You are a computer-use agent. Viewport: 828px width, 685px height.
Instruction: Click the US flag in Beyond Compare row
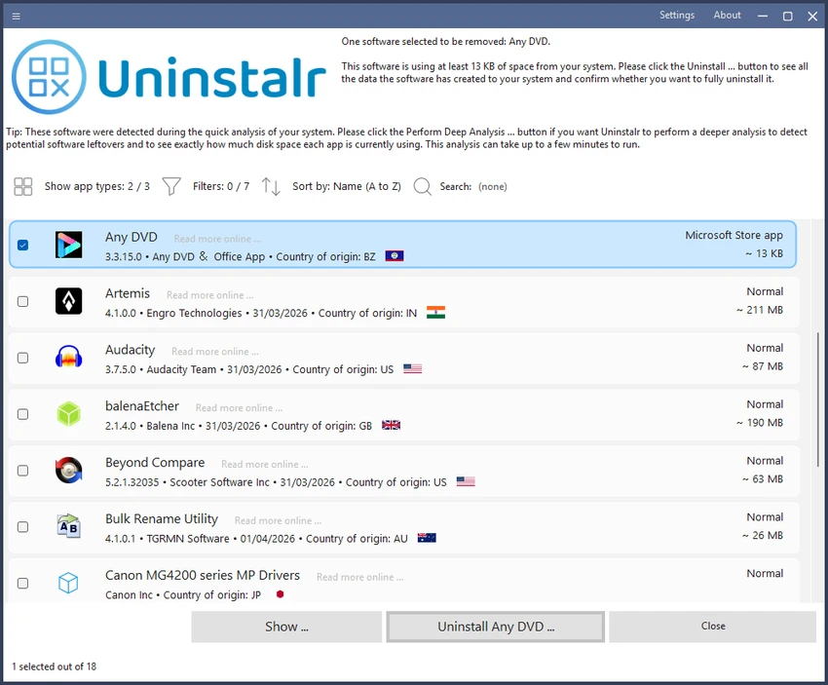pos(466,481)
